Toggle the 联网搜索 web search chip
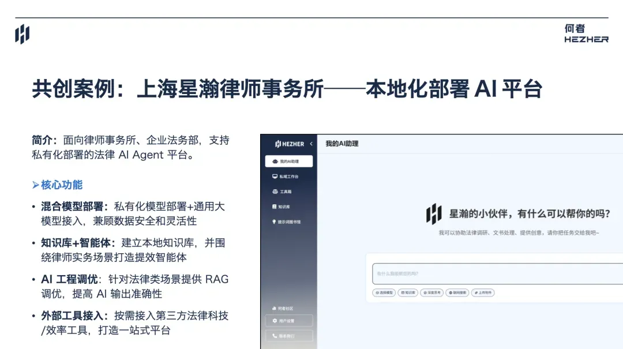 point(457,292)
